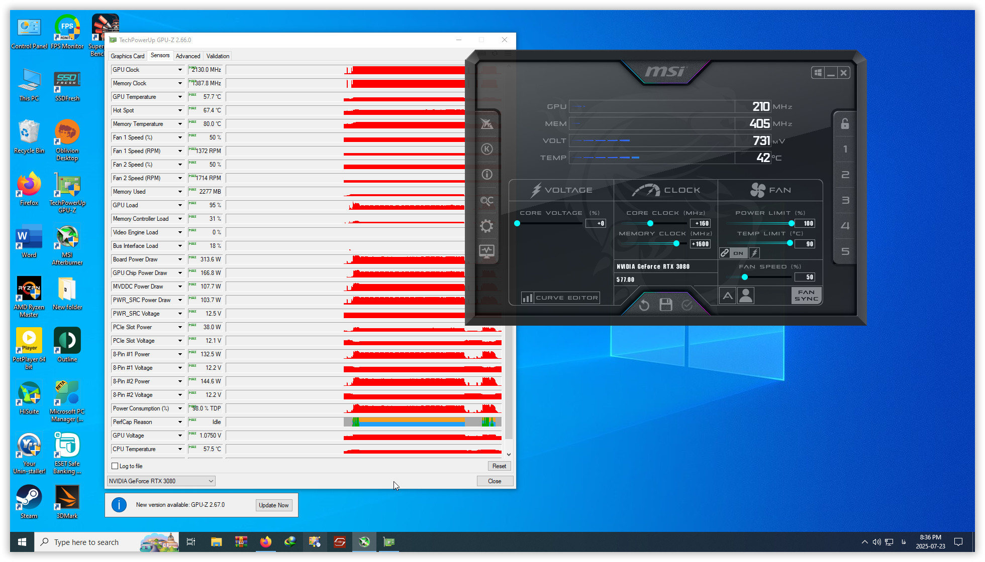Expand the CPU Temperature sensor dropdown

click(180, 449)
